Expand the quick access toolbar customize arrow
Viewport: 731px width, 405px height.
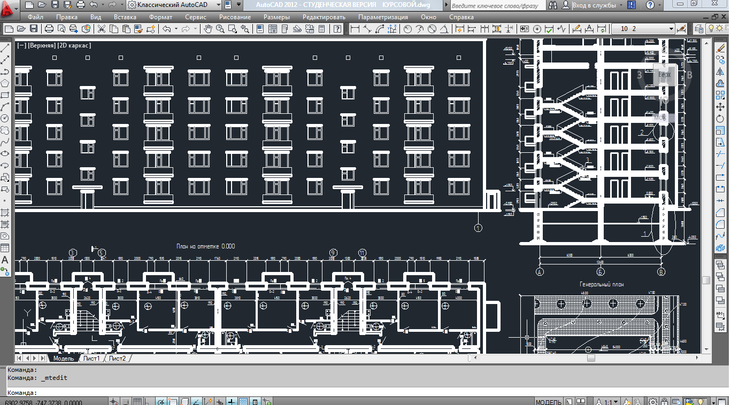tap(238, 5)
